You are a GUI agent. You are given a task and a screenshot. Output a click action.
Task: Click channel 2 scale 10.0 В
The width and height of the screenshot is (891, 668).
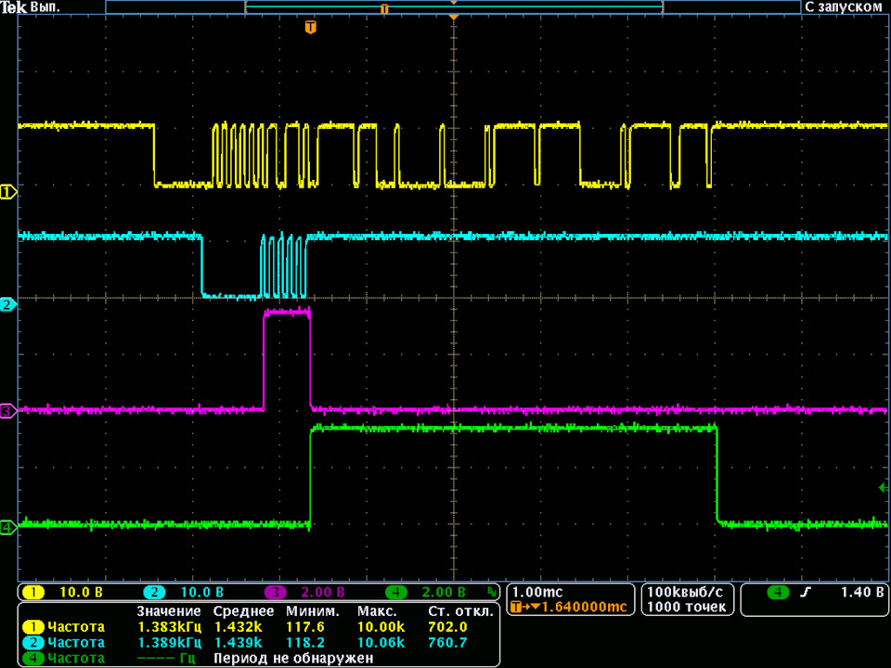click(x=201, y=593)
